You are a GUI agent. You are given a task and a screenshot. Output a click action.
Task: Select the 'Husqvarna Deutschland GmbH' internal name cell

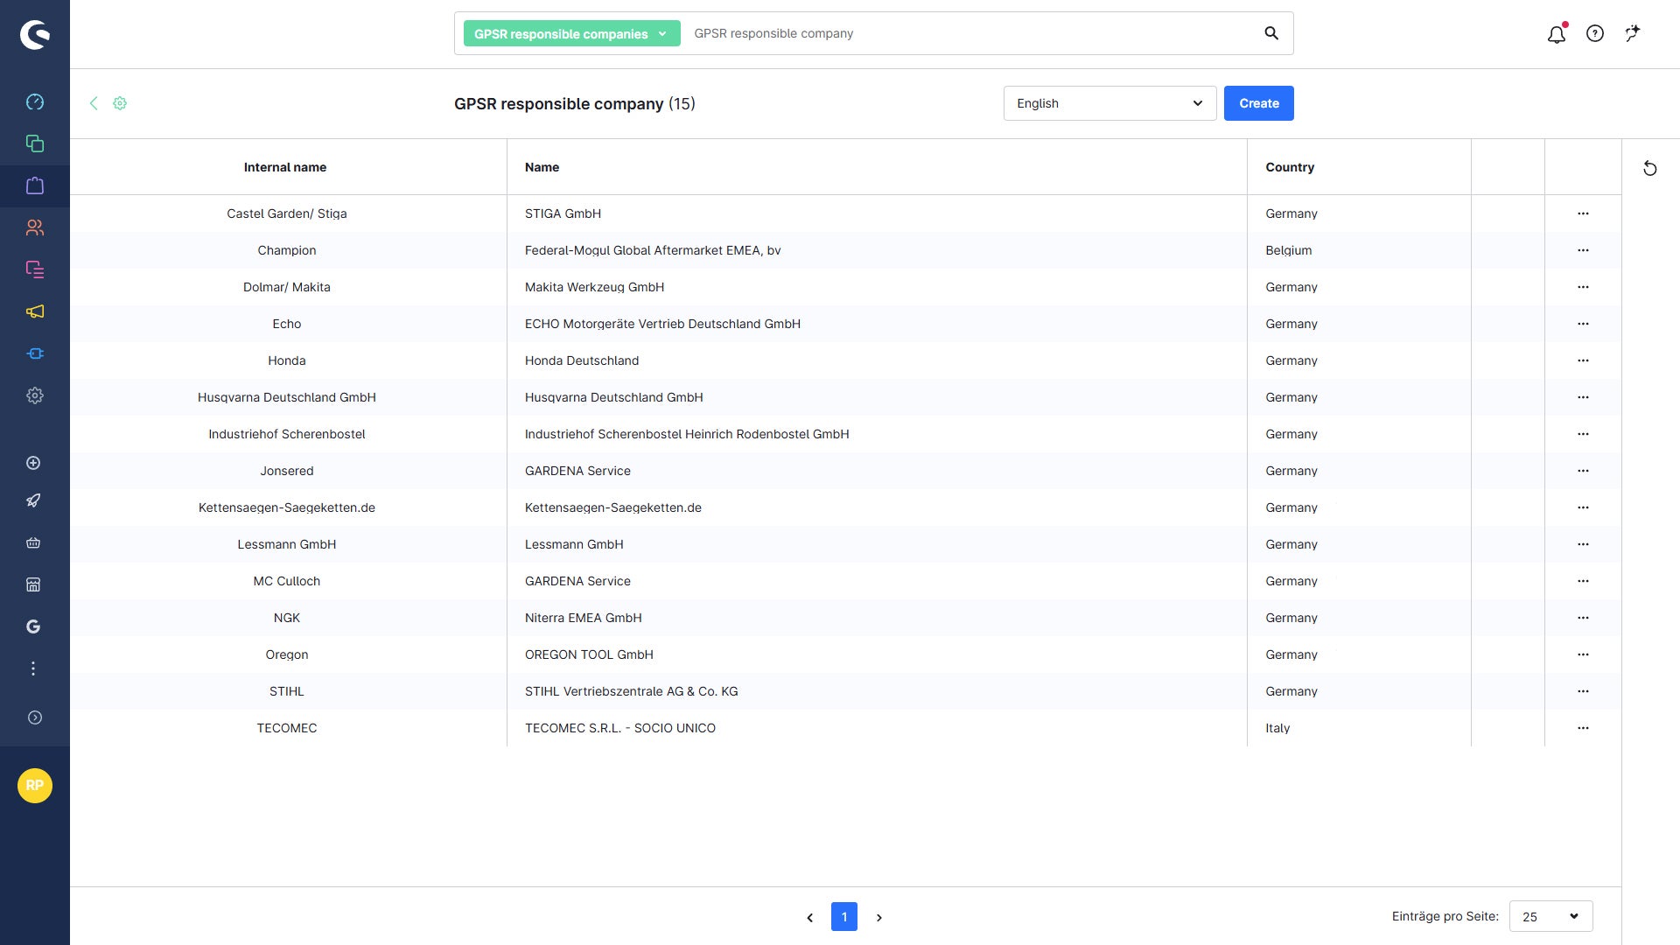[x=287, y=397]
